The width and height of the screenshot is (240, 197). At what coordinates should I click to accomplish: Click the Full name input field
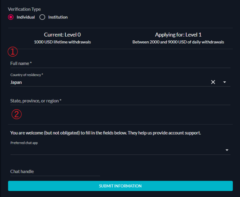point(120,63)
